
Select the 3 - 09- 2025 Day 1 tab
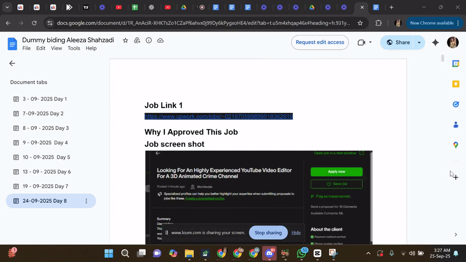(x=51, y=99)
